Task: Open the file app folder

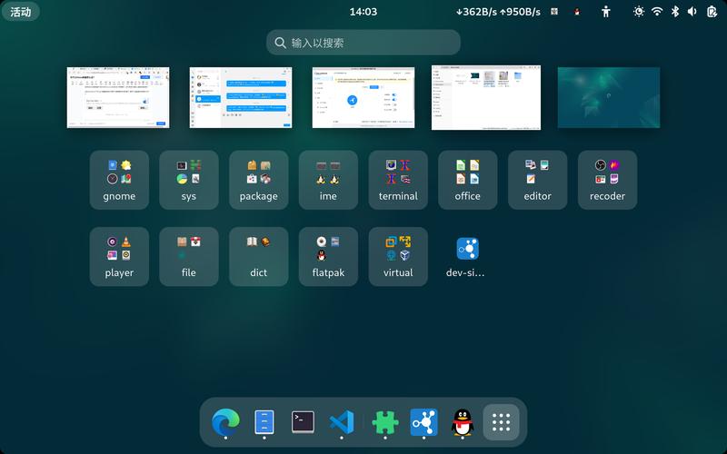Action: coord(189,257)
